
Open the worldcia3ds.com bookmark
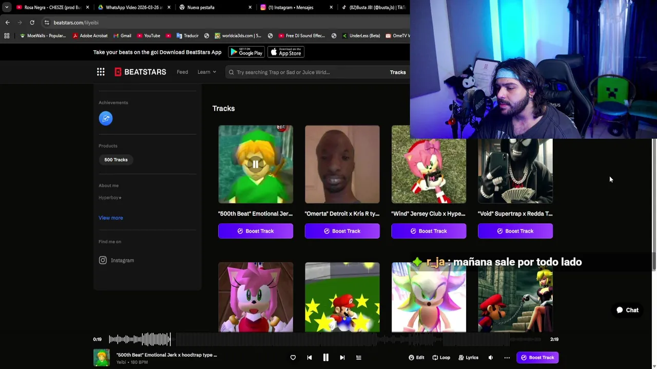click(x=238, y=36)
